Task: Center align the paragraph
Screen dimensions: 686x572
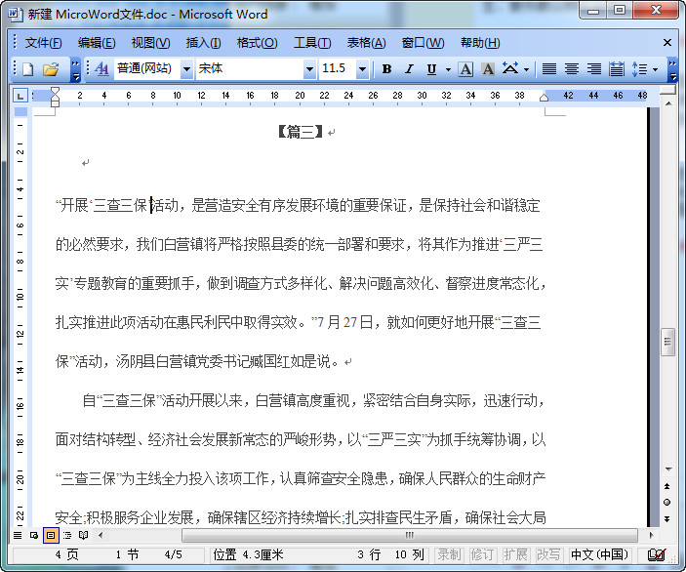Action: click(x=572, y=69)
